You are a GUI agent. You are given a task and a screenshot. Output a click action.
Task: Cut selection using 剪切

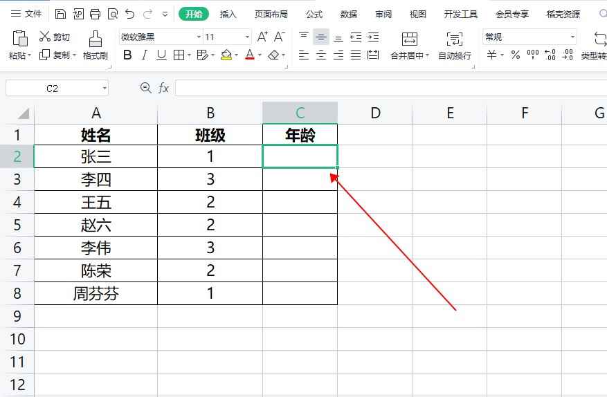[55, 37]
